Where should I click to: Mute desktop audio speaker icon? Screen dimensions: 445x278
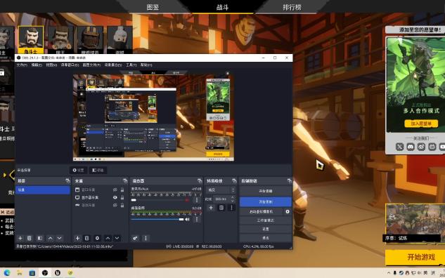(x=187, y=219)
